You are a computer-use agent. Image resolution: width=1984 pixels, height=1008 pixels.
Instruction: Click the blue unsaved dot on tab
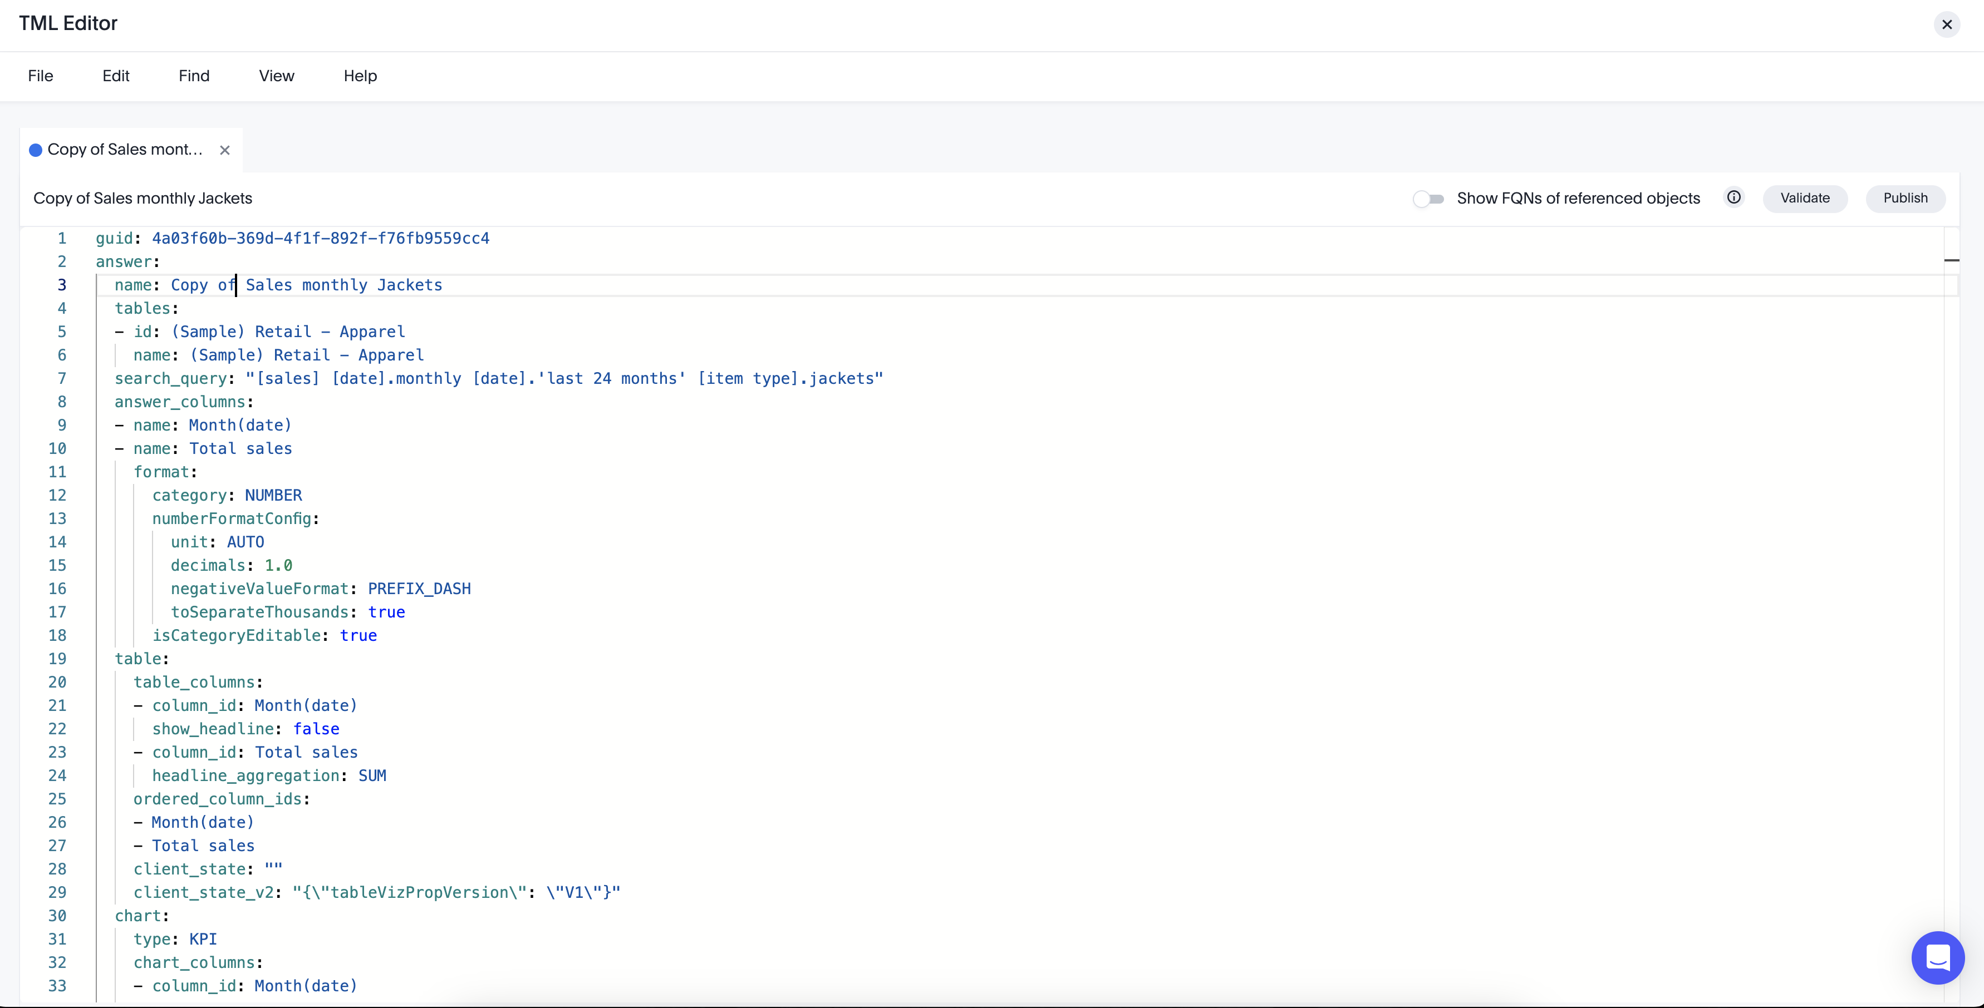click(x=36, y=150)
